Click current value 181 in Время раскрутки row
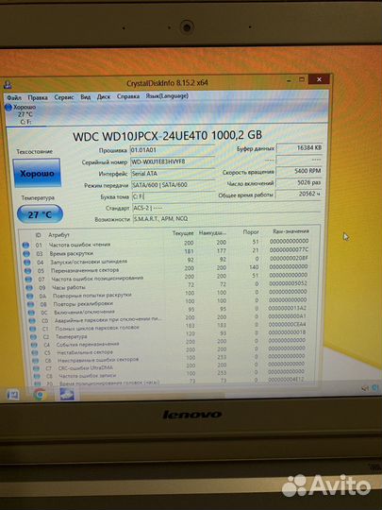This screenshot has height=510, width=382. coord(189,251)
